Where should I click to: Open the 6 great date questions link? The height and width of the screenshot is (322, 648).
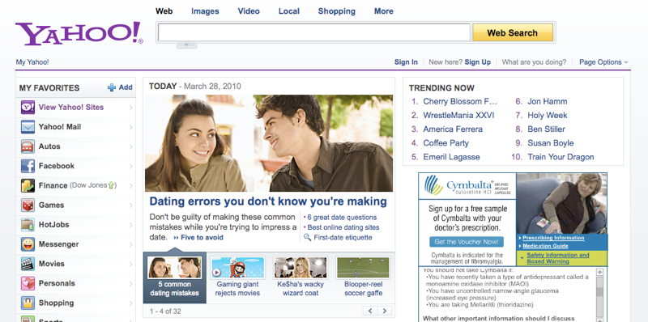tap(342, 217)
